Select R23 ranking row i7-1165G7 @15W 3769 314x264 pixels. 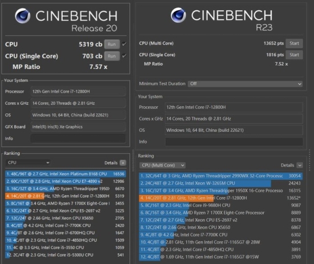point(221,257)
